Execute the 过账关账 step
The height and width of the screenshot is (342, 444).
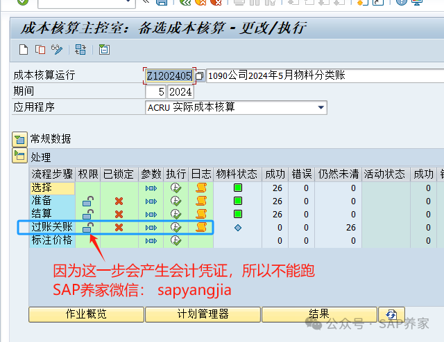click(x=176, y=228)
